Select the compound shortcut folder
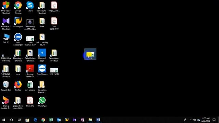This screenshot has height=123, width=219. (42, 8)
